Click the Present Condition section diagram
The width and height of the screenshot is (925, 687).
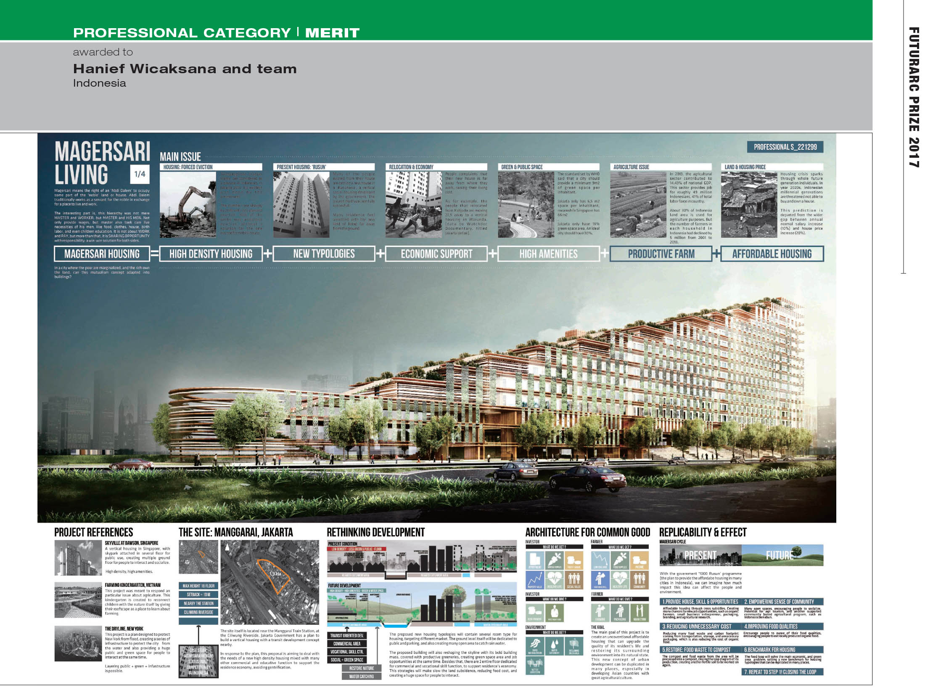[x=422, y=561]
